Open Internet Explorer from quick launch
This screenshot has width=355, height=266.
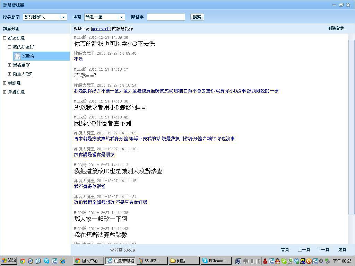coord(63,261)
